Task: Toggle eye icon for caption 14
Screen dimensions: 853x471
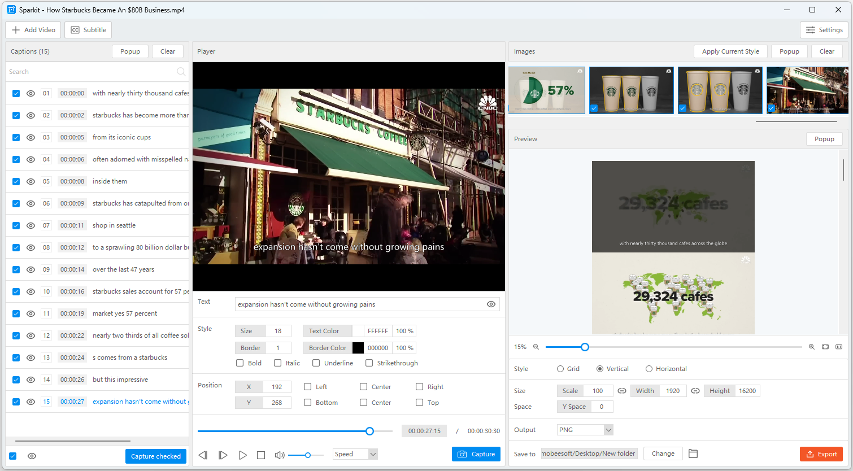Action: tap(31, 380)
